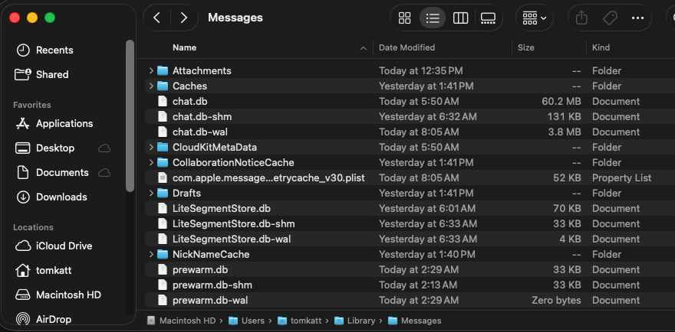Sort by the Name column header
Viewport: 675px width, 332px height.
(x=184, y=47)
